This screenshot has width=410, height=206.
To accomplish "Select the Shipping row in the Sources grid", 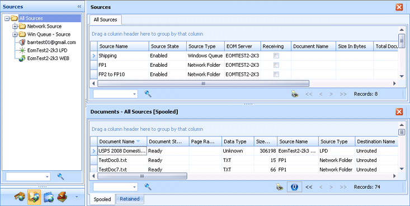I will [244, 56].
